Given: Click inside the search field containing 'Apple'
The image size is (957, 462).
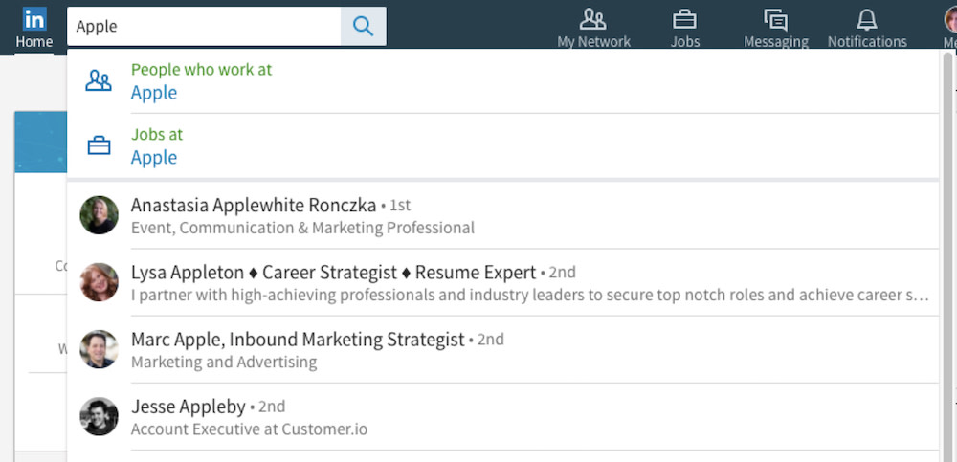Looking at the screenshot, I should point(204,27).
